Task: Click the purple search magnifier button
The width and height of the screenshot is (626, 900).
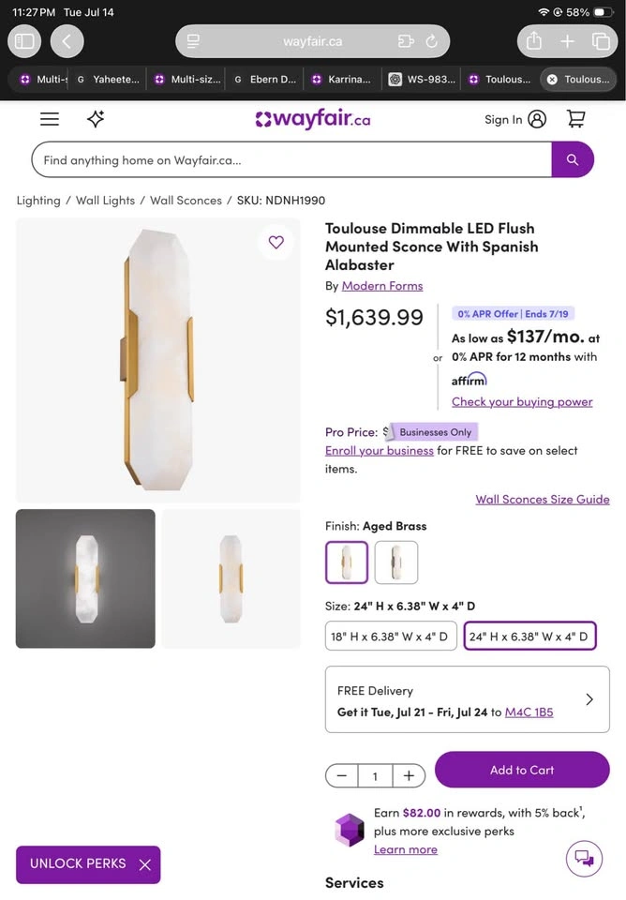Action: coord(572,159)
